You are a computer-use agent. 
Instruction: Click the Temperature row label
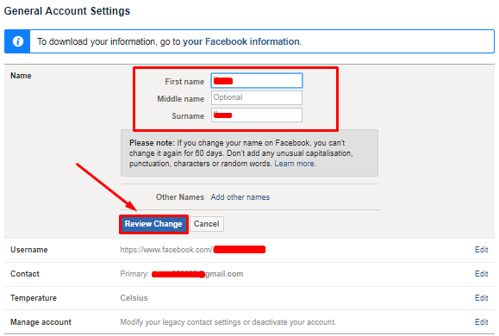[34, 298]
